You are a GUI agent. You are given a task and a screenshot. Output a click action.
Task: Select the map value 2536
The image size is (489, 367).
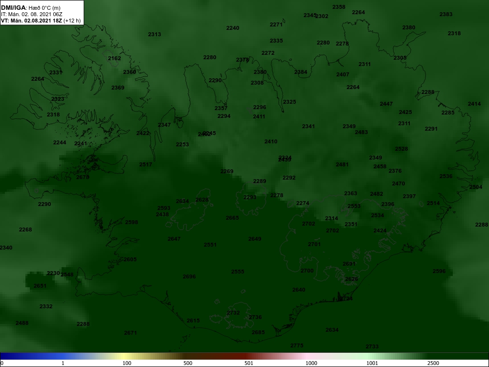click(446, 176)
